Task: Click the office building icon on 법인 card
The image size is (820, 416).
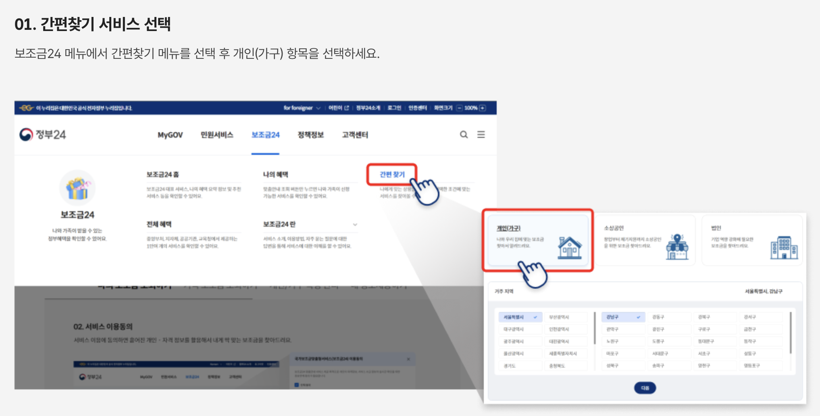Action: tap(784, 248)
